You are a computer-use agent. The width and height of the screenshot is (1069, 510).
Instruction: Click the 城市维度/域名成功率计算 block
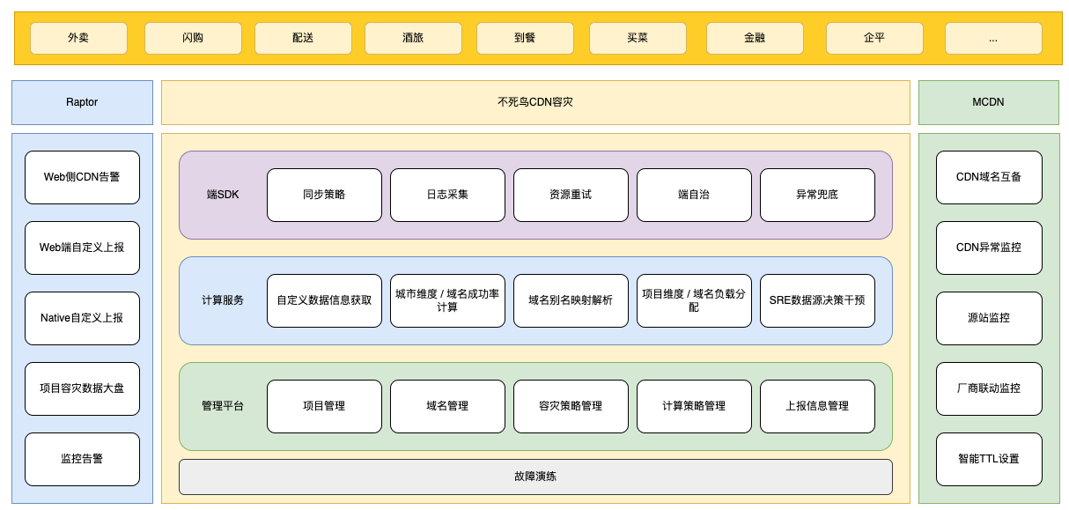pyautogui.click(x=447, y=300)
